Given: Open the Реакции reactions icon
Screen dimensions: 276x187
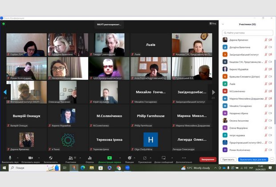Looking at the screenshot, I should point(130,158).
